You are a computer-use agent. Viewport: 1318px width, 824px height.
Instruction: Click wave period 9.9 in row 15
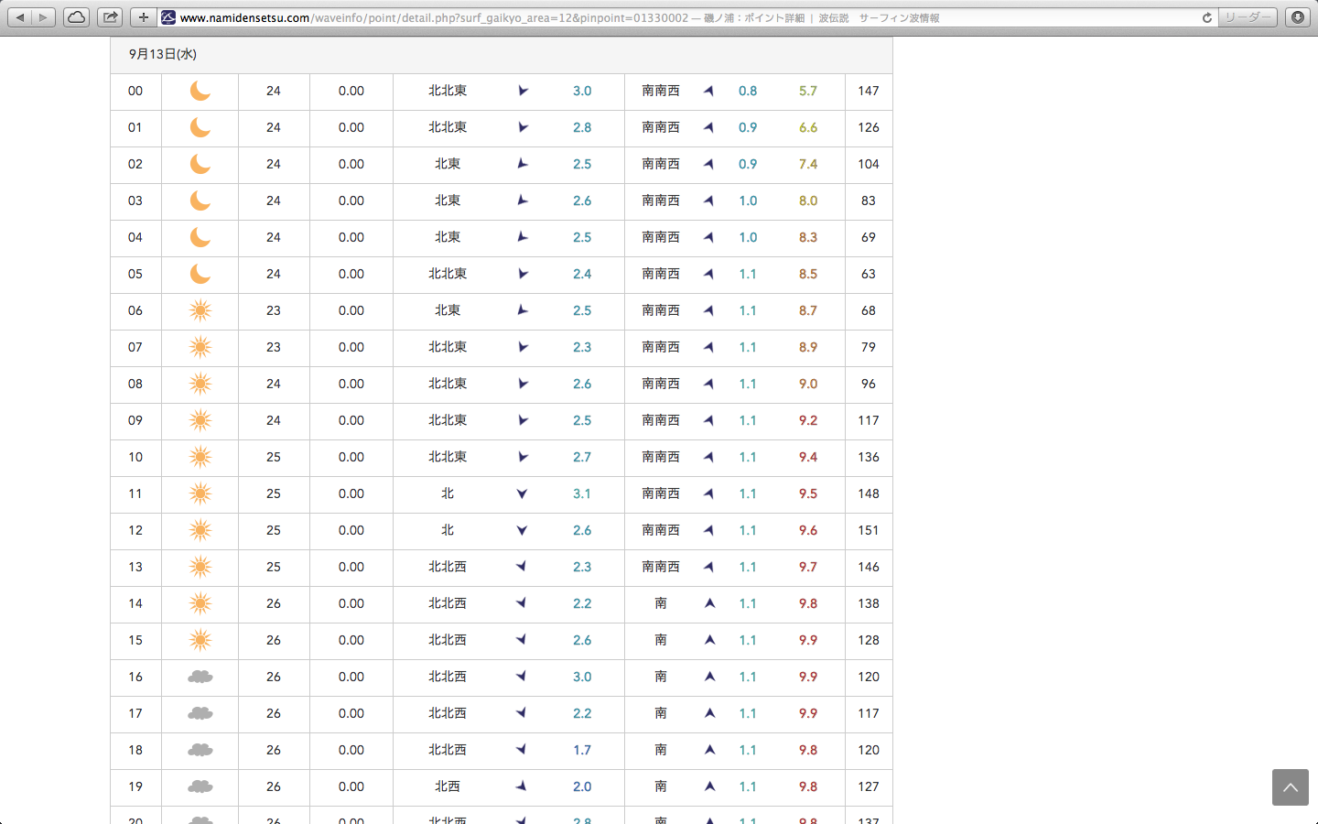point(807,640)
